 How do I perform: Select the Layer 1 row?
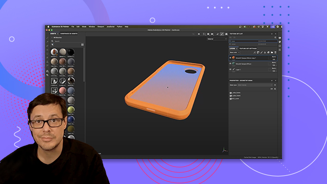click(253, 70)
